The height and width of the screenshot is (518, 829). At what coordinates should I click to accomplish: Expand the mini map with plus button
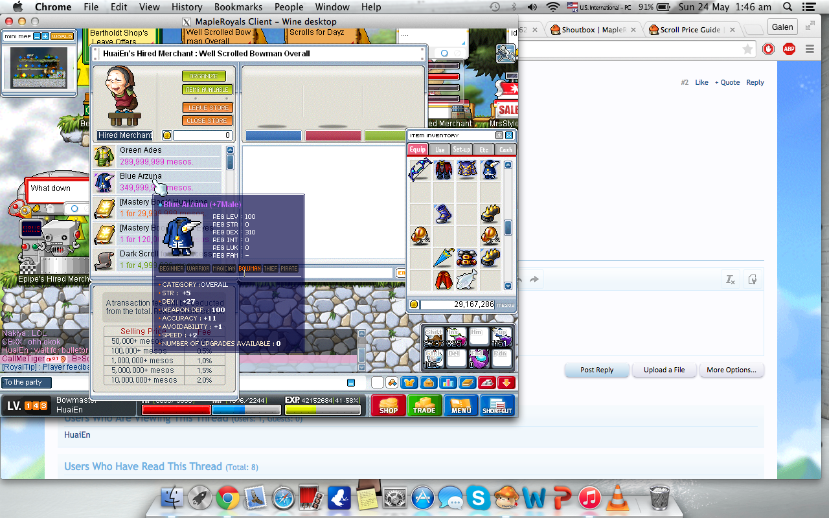[45, 36]
